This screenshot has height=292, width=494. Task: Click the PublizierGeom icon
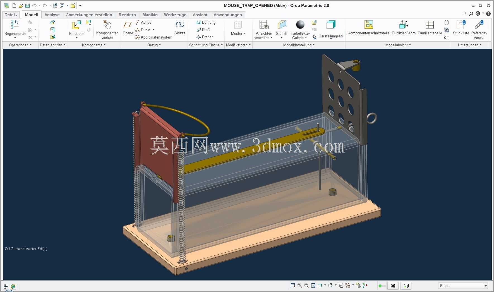click(404, 25)
